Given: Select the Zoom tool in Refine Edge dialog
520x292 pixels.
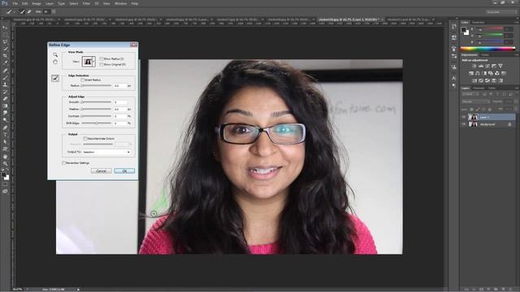Looking at the screenshot, I should [x=55, y=54].
